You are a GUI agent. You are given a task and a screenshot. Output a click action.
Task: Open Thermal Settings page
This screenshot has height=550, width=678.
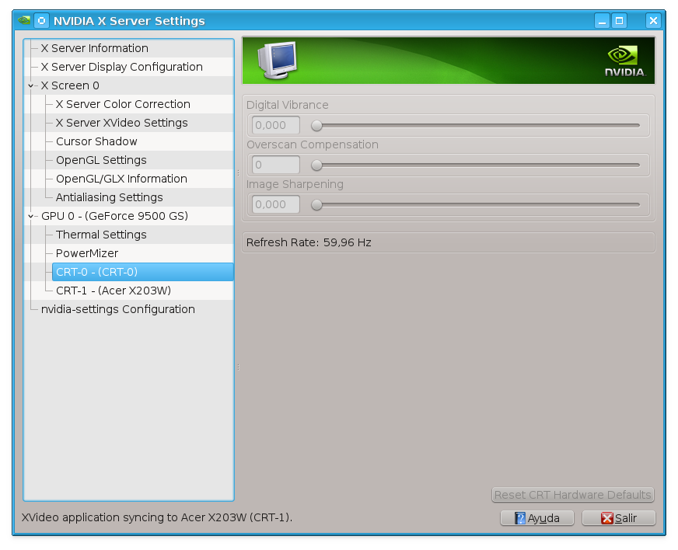101,235
